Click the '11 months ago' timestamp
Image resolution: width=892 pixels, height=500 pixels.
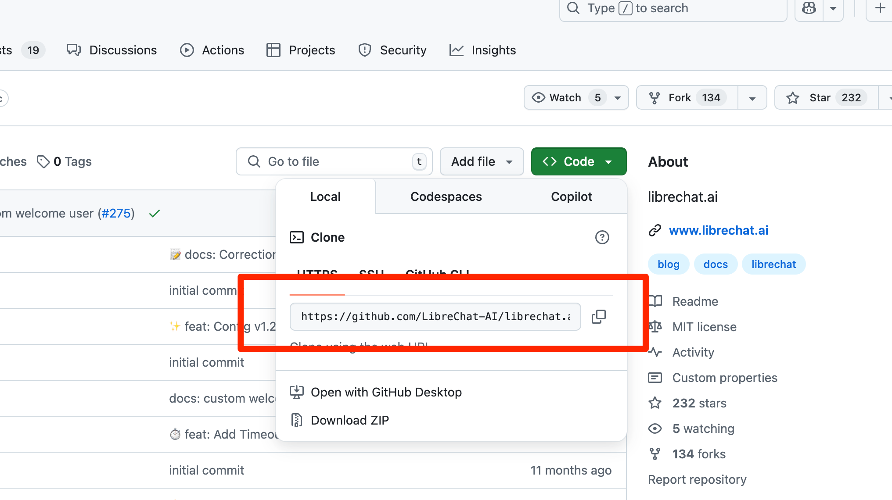pos(571,470)
